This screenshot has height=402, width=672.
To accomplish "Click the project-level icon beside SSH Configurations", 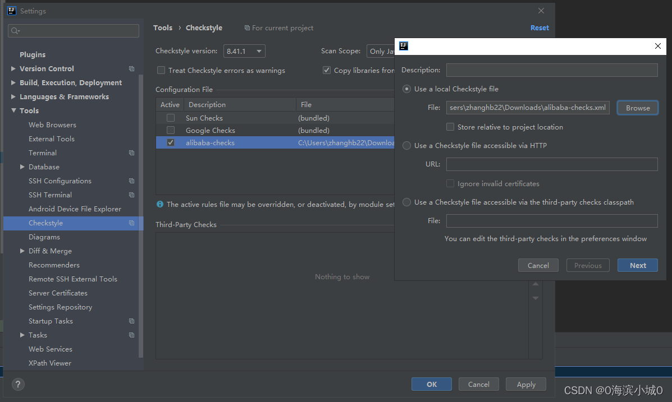I will tap(131, 181).
